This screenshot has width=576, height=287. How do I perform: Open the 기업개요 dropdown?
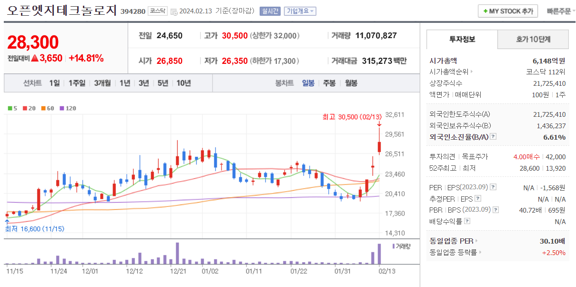point(300,11)
